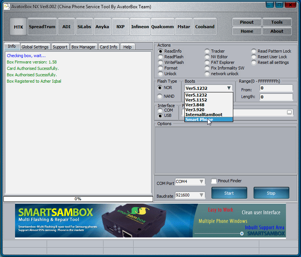The width and height of the screenshot is (301, 257).
Task: Open the Anyka platform section
Action: (102, 27)
